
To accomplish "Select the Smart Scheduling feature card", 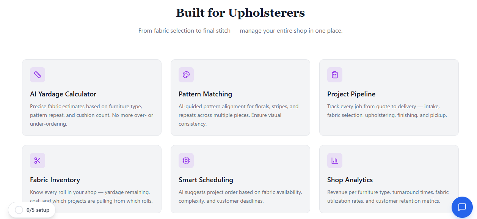I will point(240,179).
